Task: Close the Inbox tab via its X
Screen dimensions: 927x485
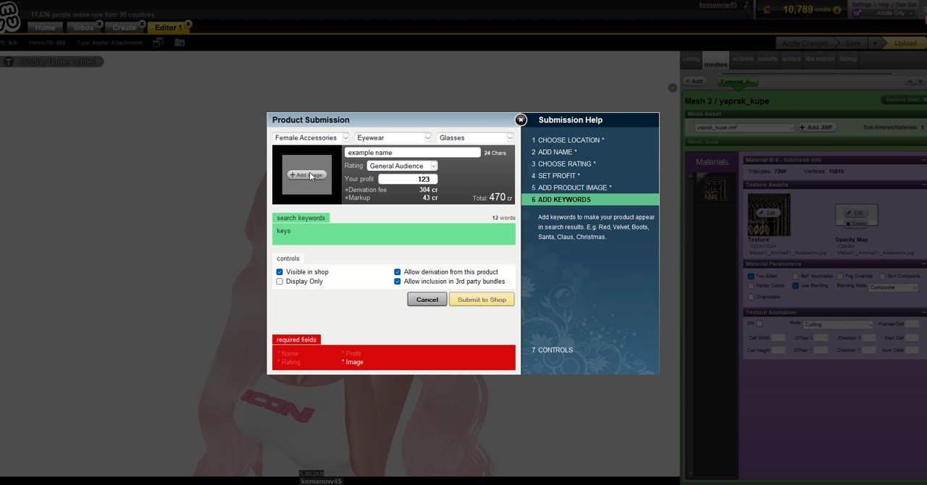Action: (100, 24)
